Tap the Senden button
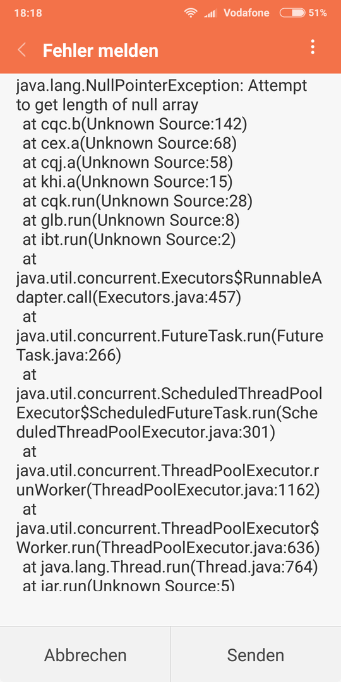341x682 pixels. (x=256, y=655)
